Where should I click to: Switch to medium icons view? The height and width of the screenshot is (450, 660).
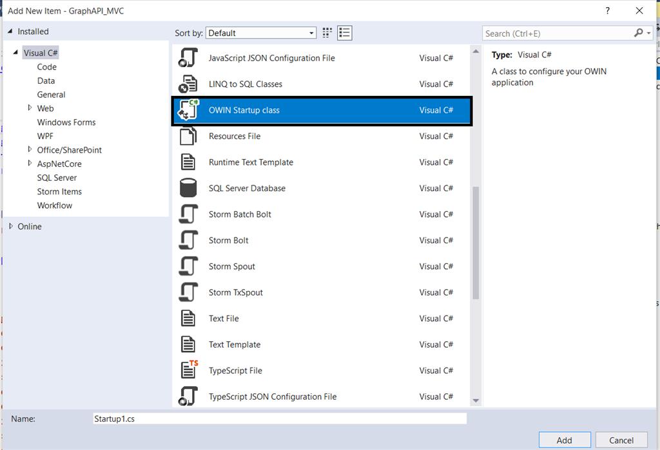tap(327, 33)
